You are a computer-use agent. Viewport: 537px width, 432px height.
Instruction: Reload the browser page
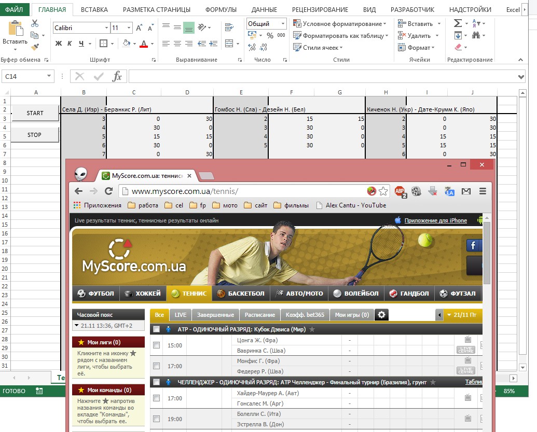point(108,191)
